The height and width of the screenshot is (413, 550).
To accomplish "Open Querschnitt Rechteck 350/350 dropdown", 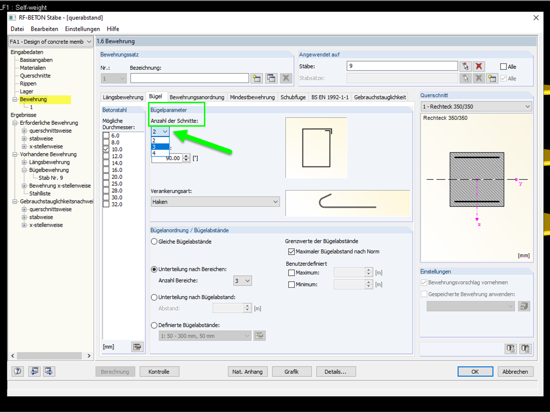I will 476,106.
